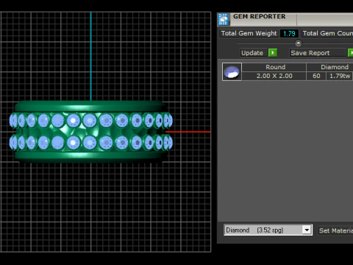Select the 2.00 X 2.00 size cell

pyautogui.click(x=274, y=76)
